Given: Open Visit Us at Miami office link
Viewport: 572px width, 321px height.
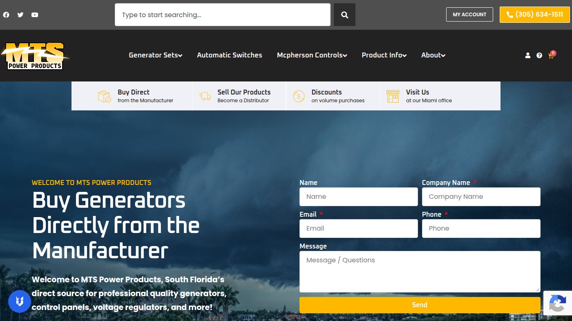Looking at the screenshot, I should [x=429, y=96].
